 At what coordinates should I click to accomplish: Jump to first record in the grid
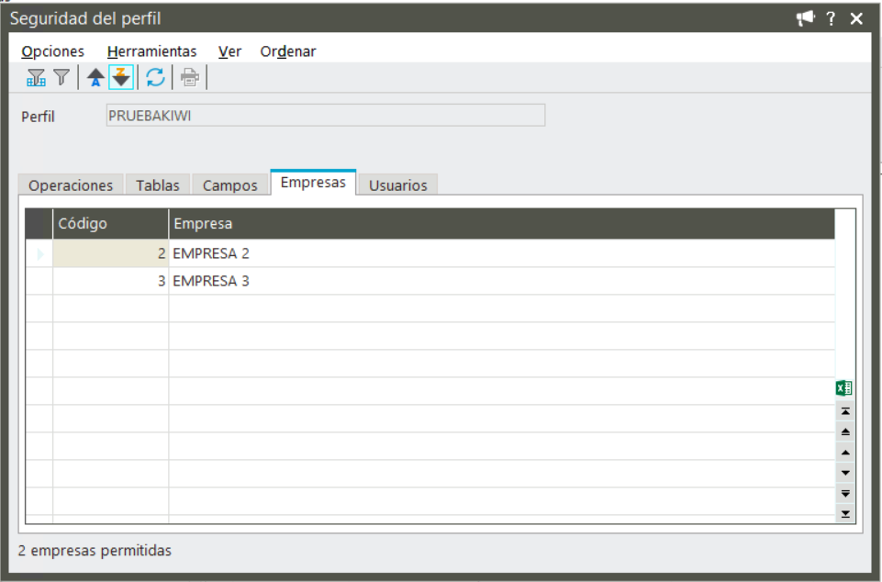coord(845,411)
